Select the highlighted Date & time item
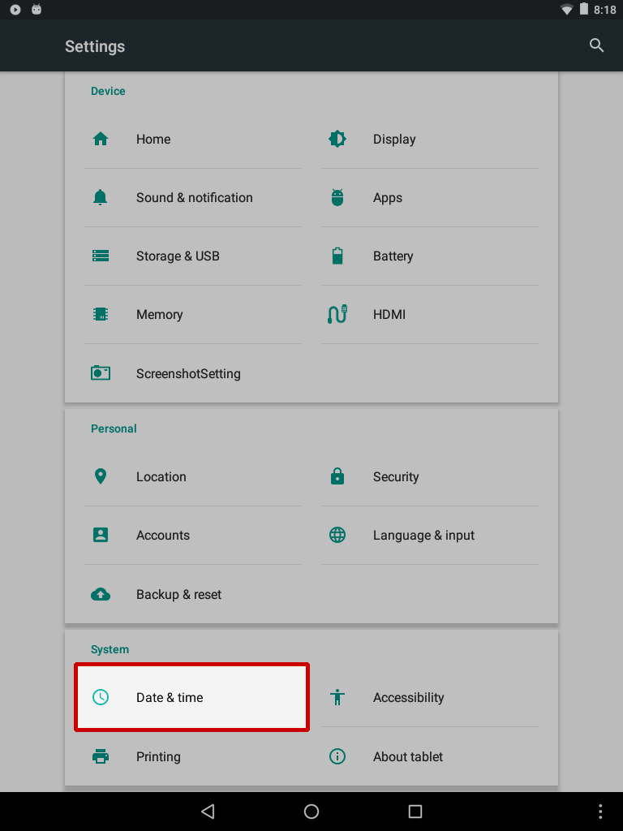Viewport: 623px width, 831px height. pyautogui.click(x=191, y=697)
